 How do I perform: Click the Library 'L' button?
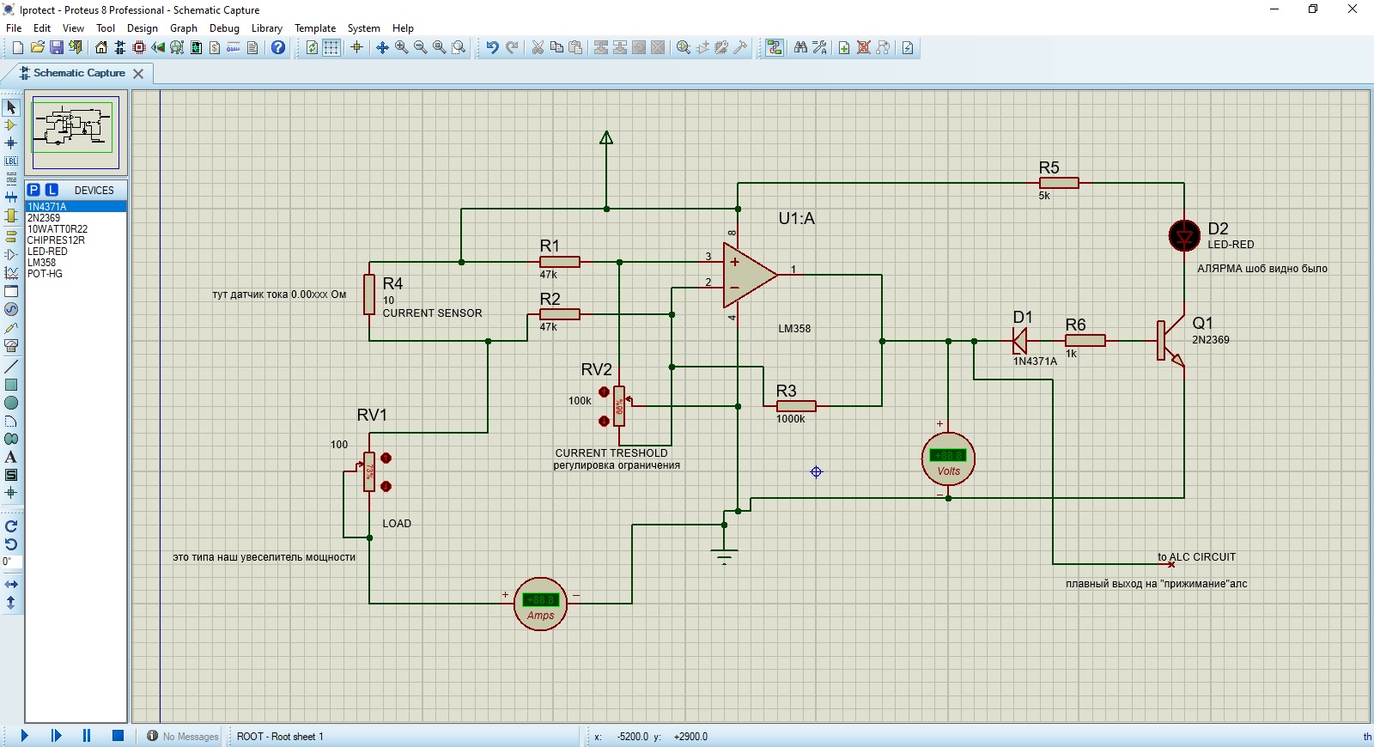52,190
